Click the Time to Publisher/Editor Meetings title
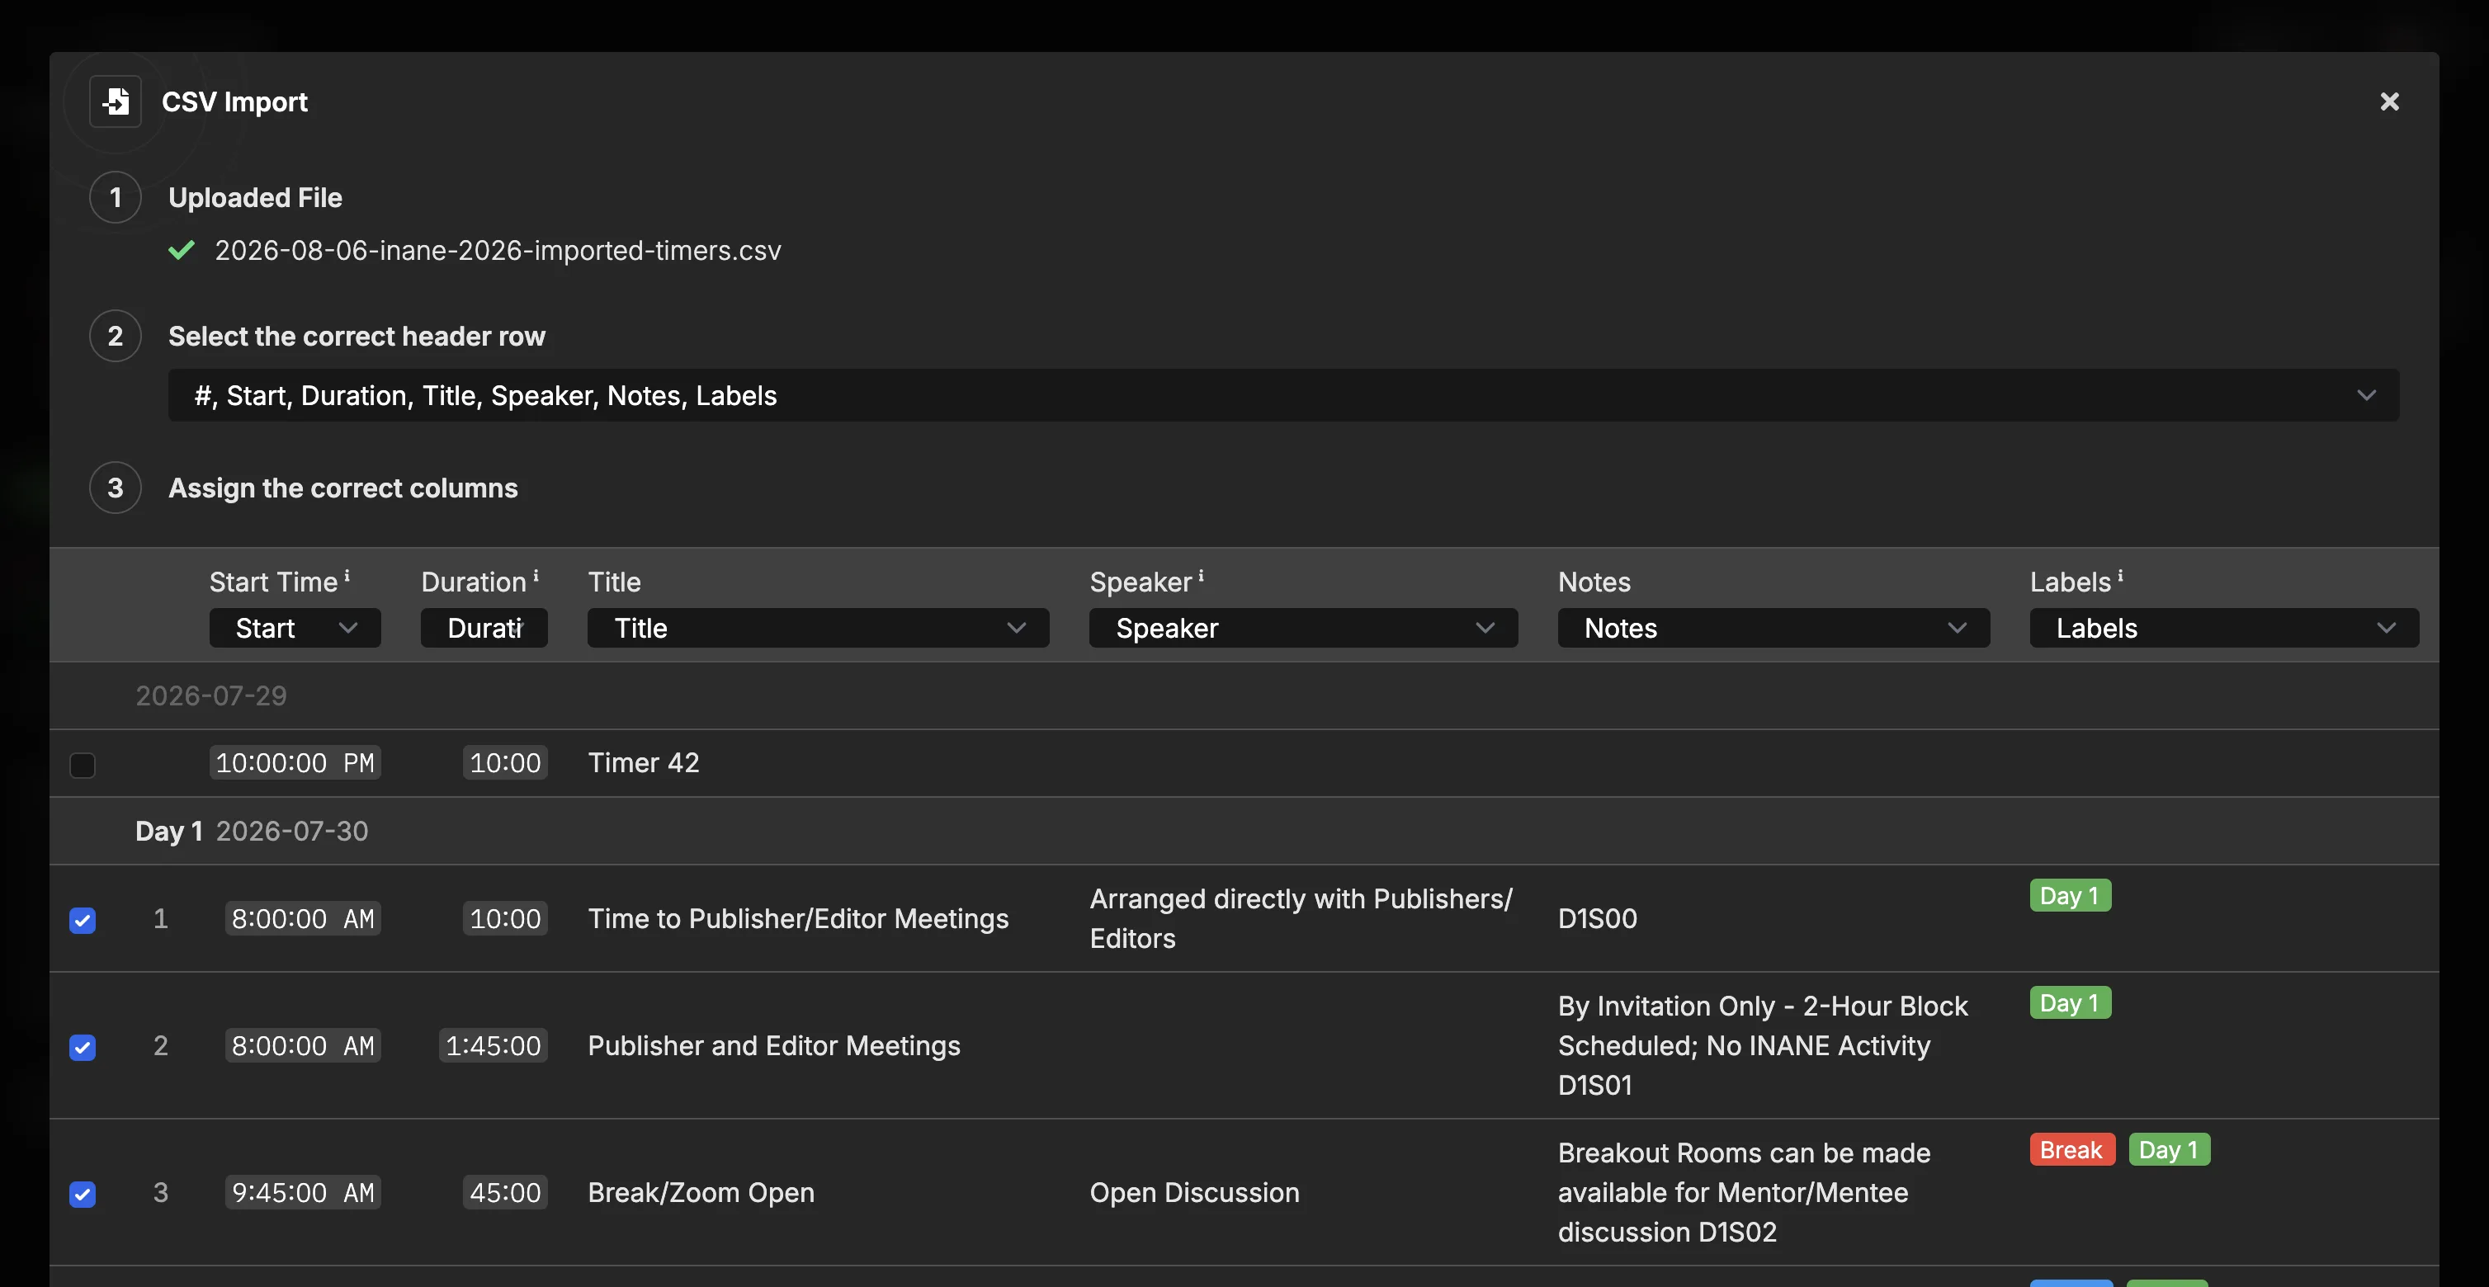The width and height of the screenshot is (2489, 1287). pyautogui.click(x=798, y=918)
